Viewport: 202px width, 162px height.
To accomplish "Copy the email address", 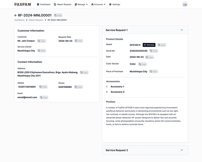I will tap(44, 97).
